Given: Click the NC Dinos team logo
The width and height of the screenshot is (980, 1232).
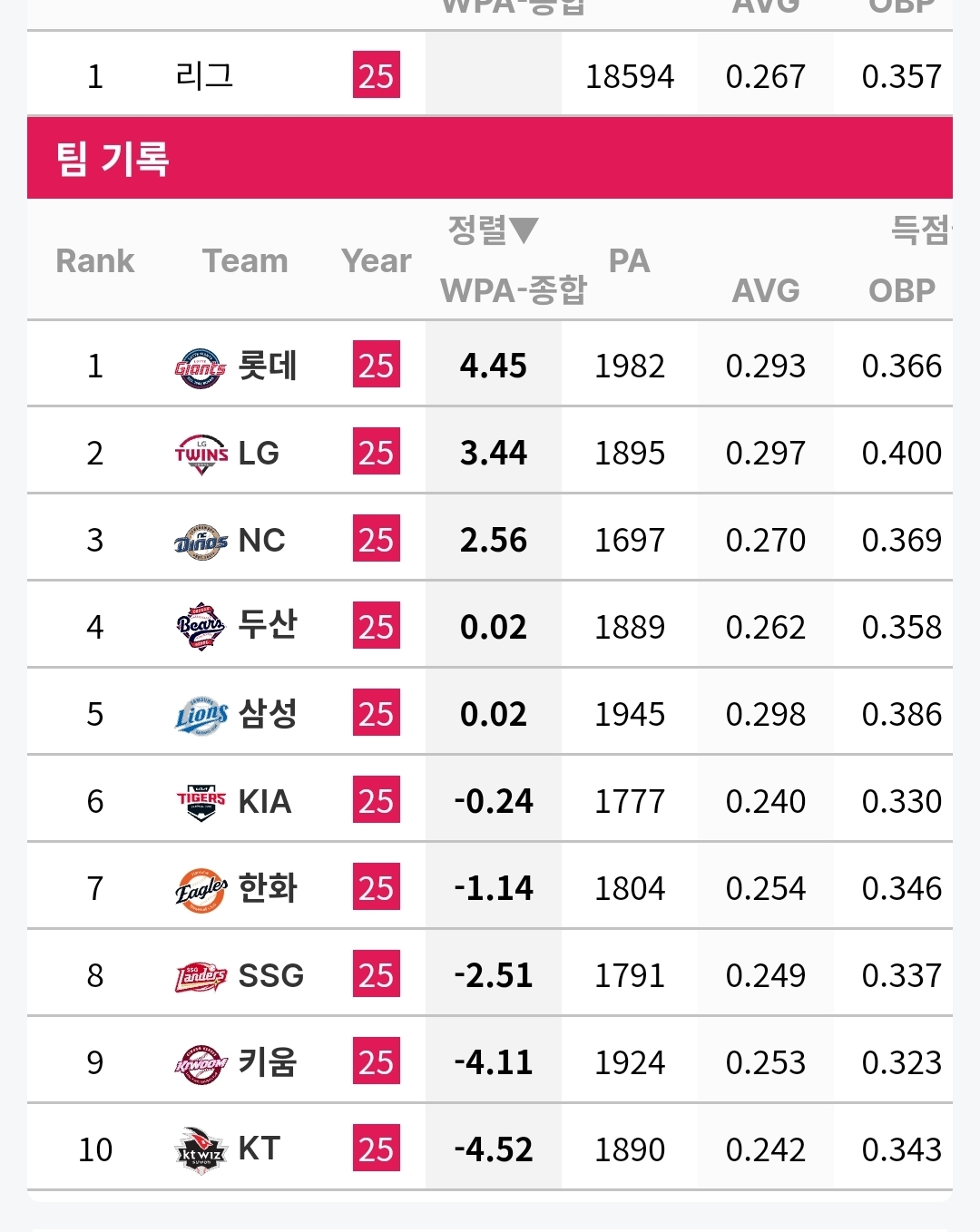Looking at the screenshot, I should click(x=201, y=542).
